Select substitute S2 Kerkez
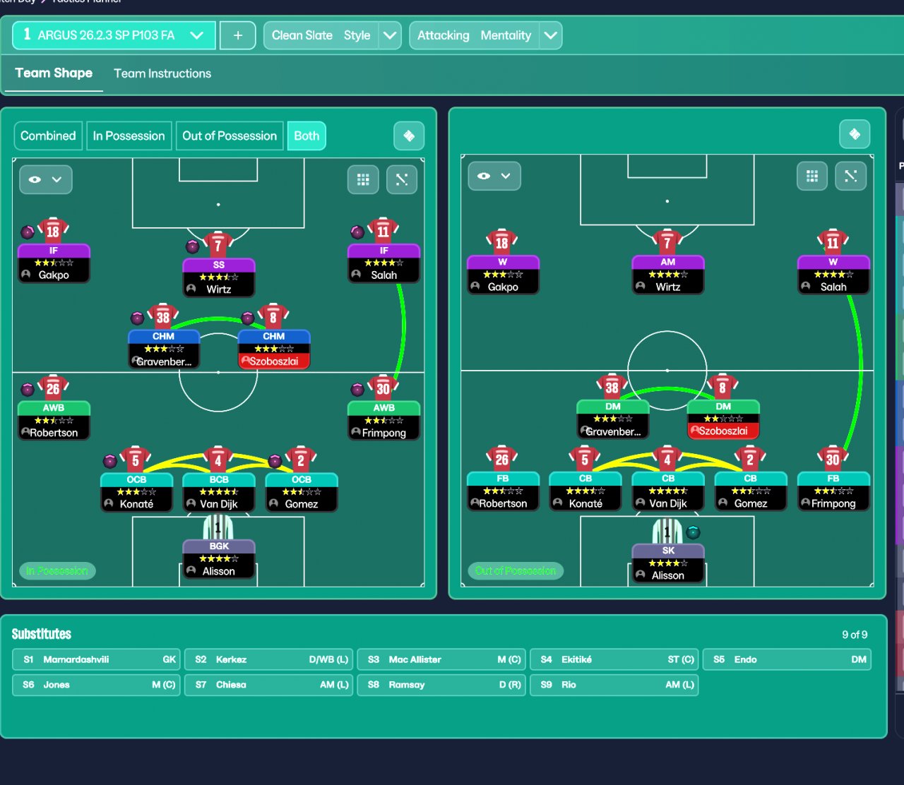904x785 pixels. click(268, 659)
